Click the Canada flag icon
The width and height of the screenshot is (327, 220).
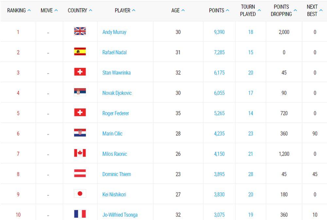click(80, 153)
